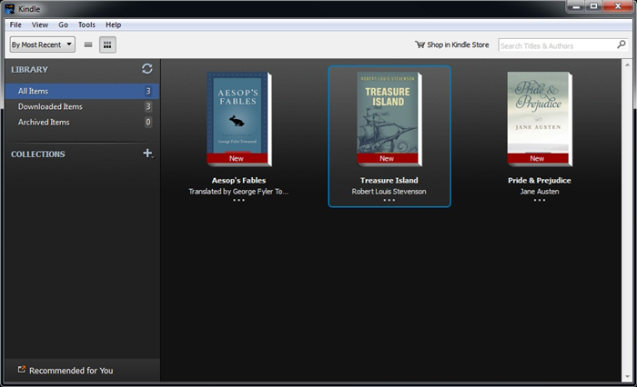Open the Tools menu
This screenshot has width=637, height=387.
[86, 25]
